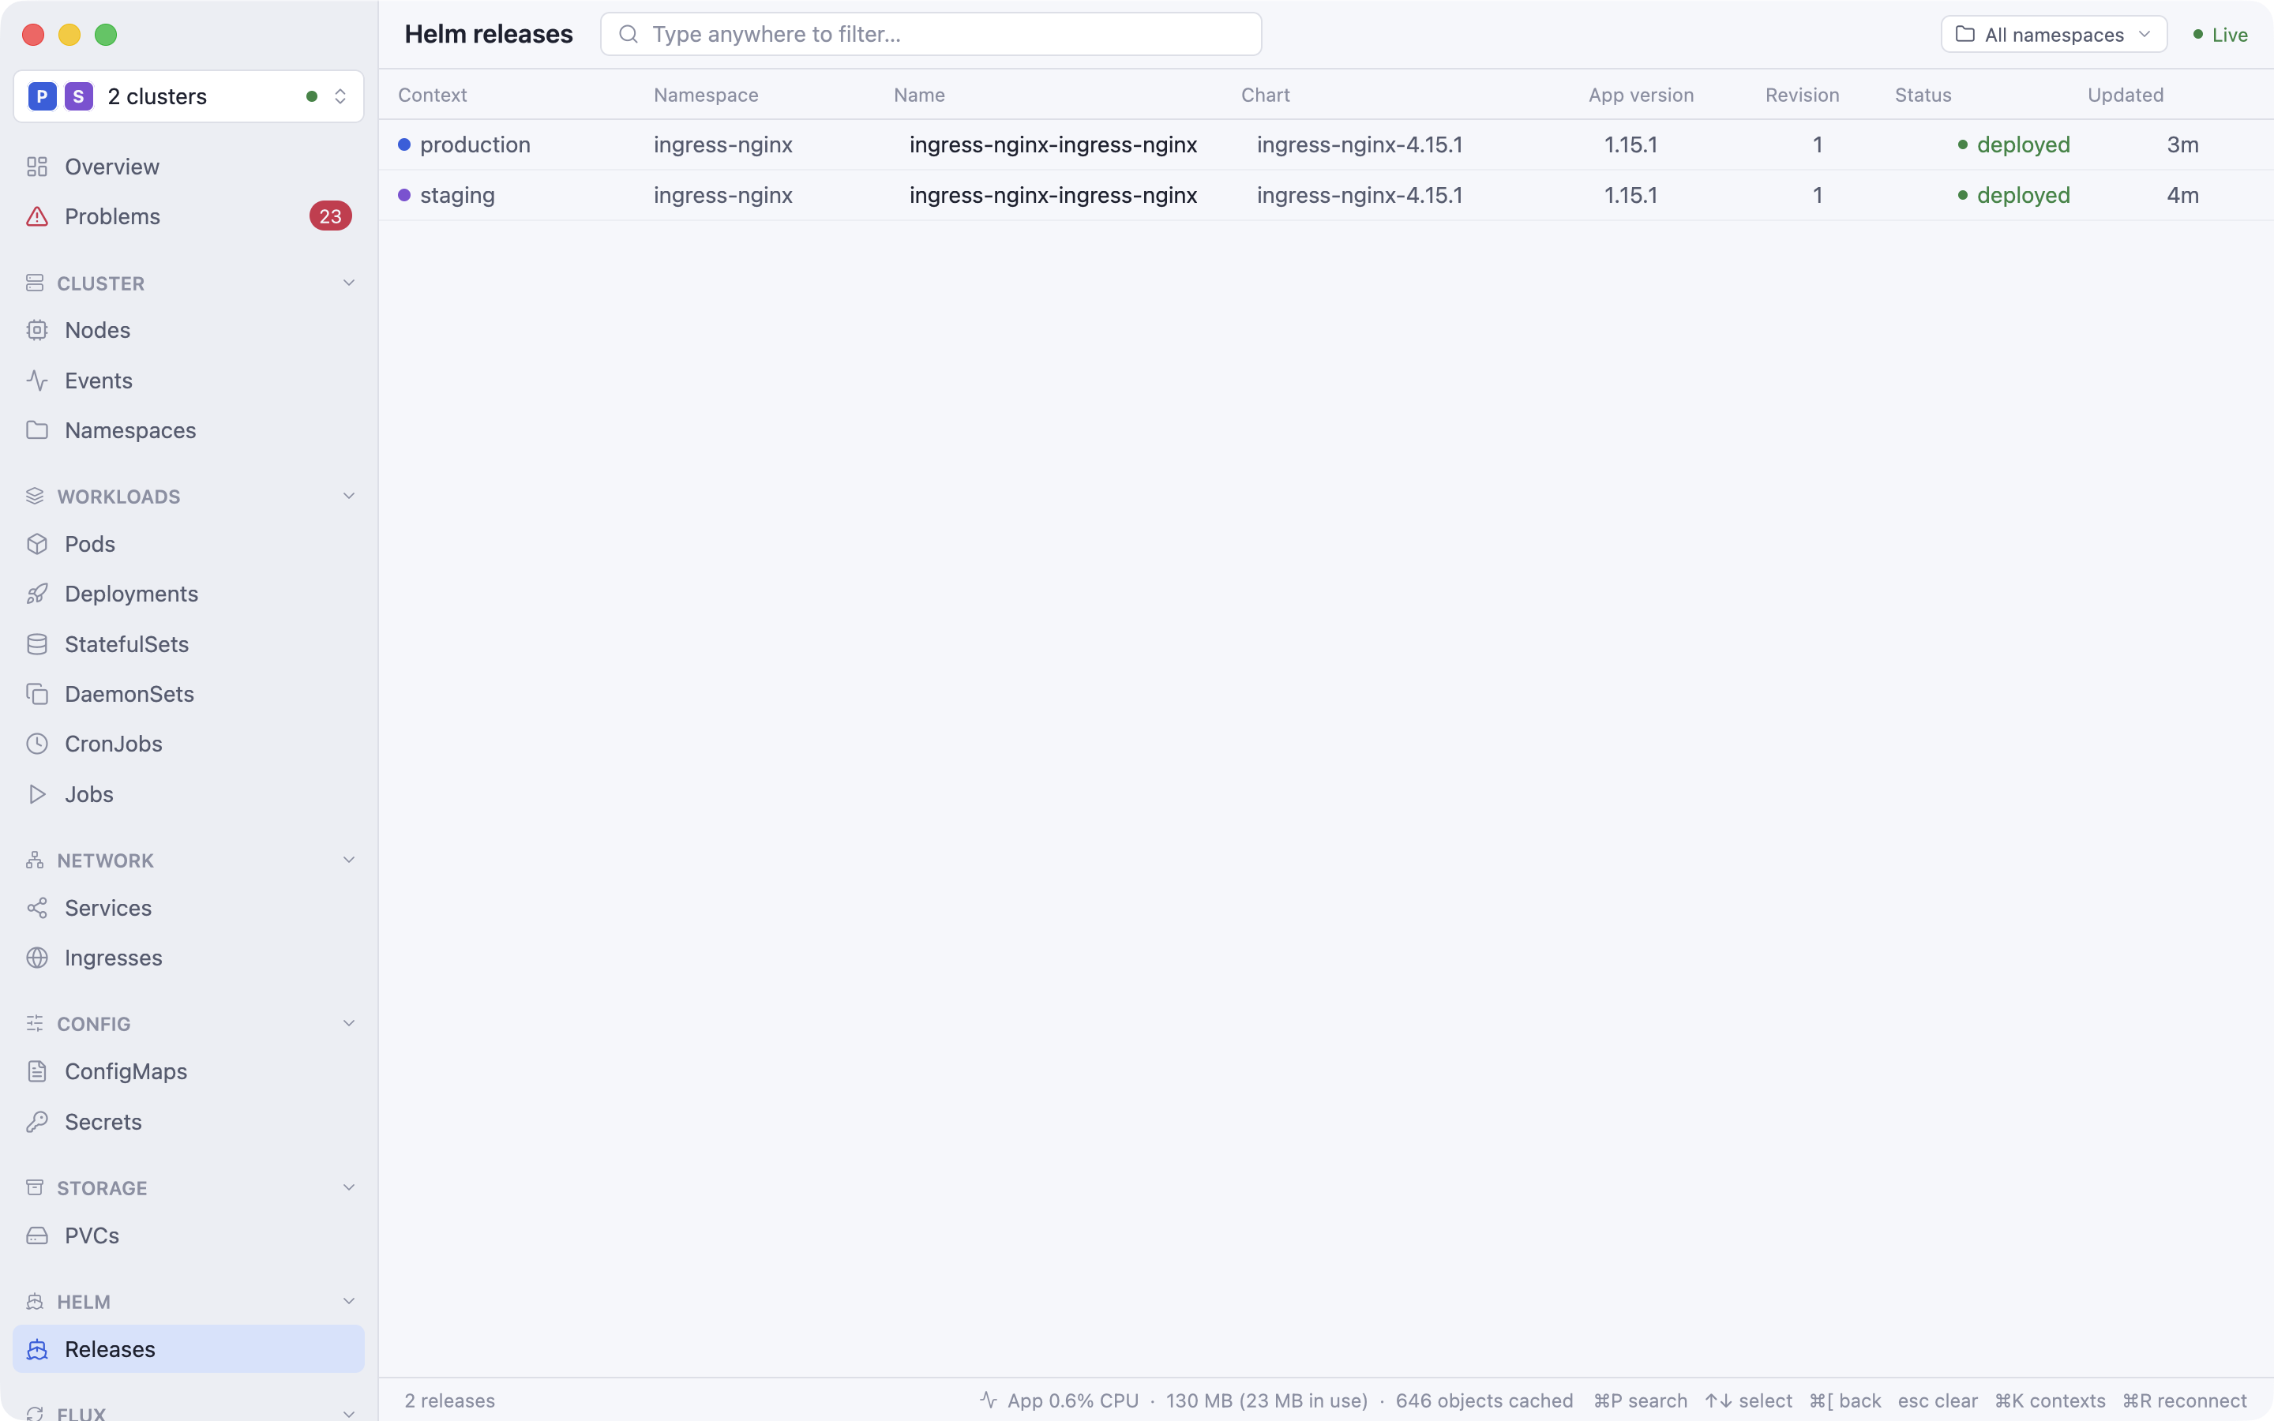
Task: Open the CronJobs clock icon
Action: pyautogui.click(x=36, y=744)
